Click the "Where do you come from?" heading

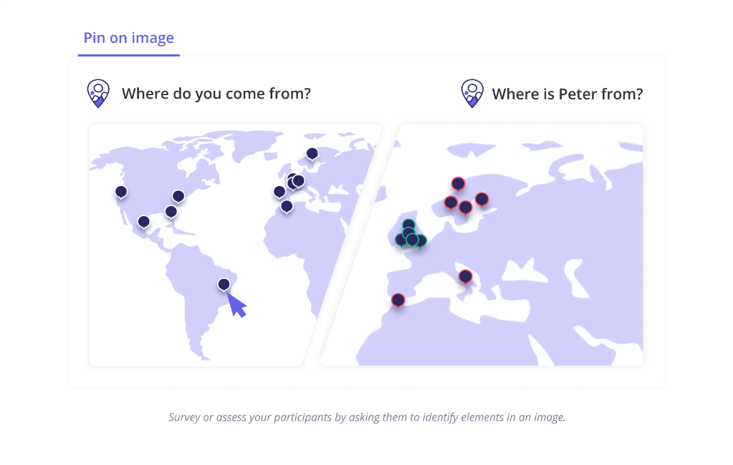point(216,94)
